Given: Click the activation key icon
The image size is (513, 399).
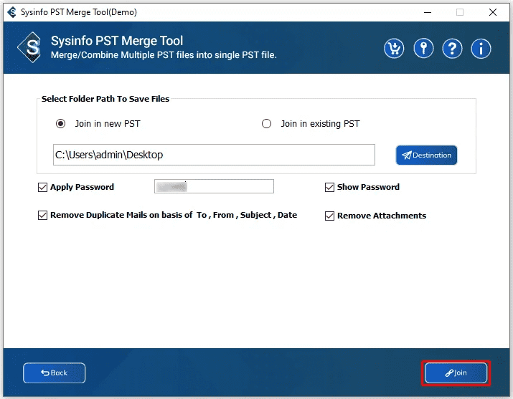Looking at the screenshot, I should (x=423, y=49).
